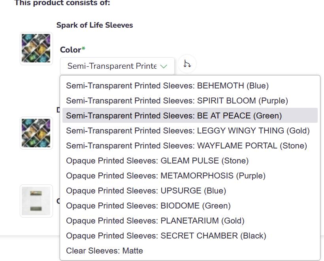Select opaque GLEAM PULSE (Stone) sleeves
This screenshot has width=324, height=261.
[x=157, y=161]
